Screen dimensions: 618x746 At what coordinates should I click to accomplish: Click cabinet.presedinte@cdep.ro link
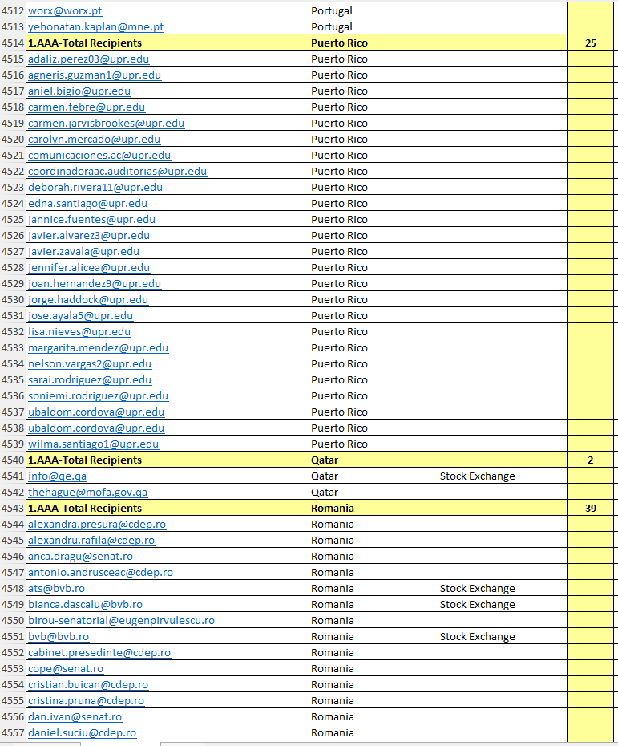click(x=99, y=653)
